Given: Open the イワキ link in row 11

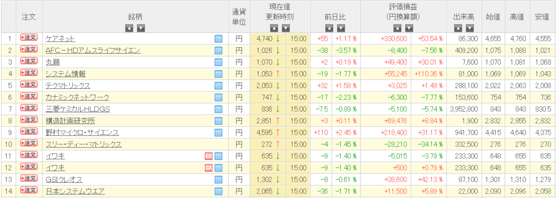Looking at the screenshot, I should click(x=55, y=156).
